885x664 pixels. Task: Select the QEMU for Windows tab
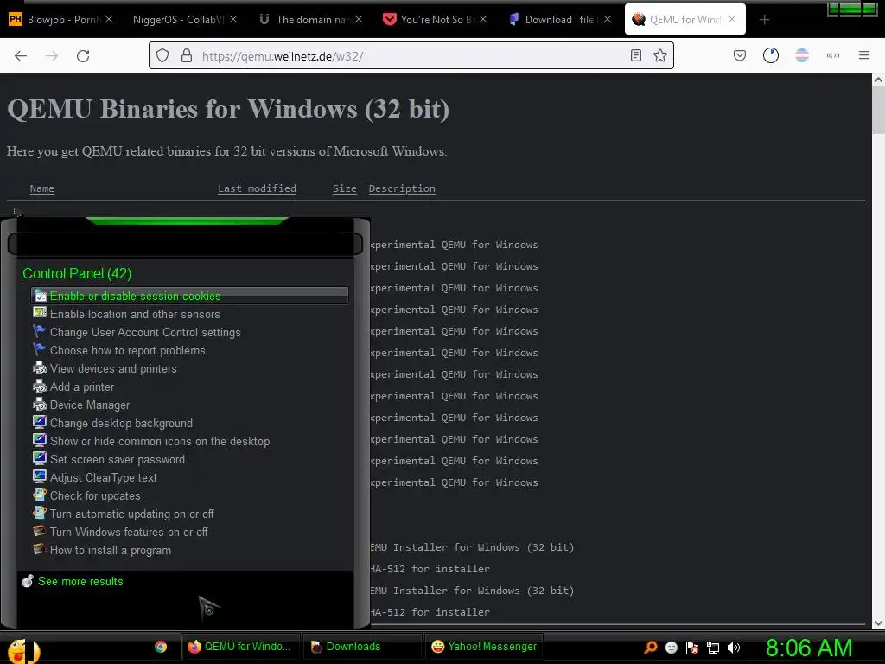click(684, 19)
